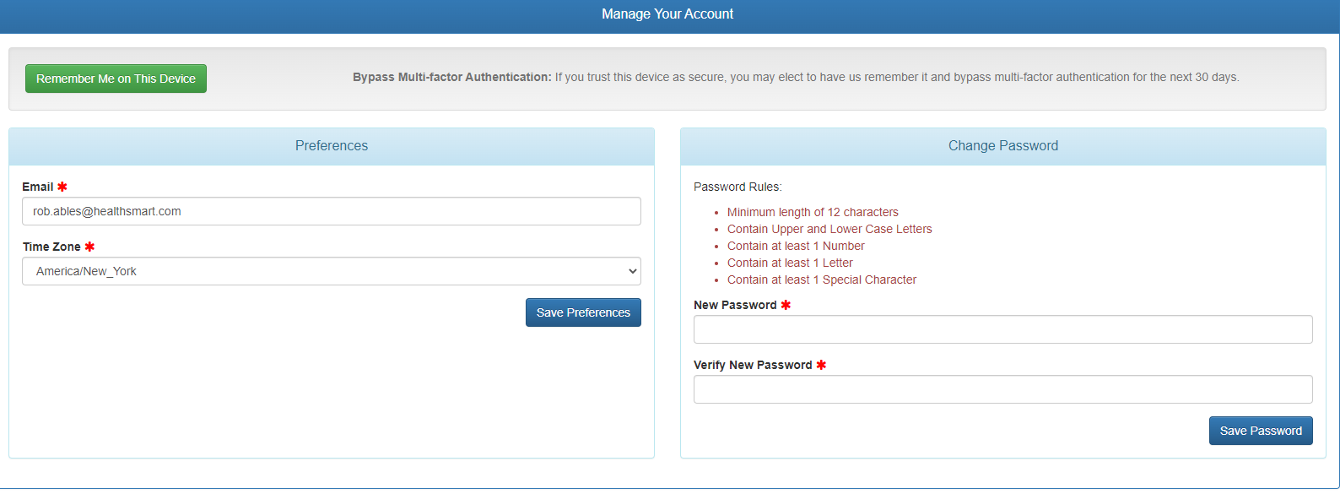This screenshot has width=1340, height=494.
Task: Click the Minimum length of 12 characters rule
Action: click(813, 212)
